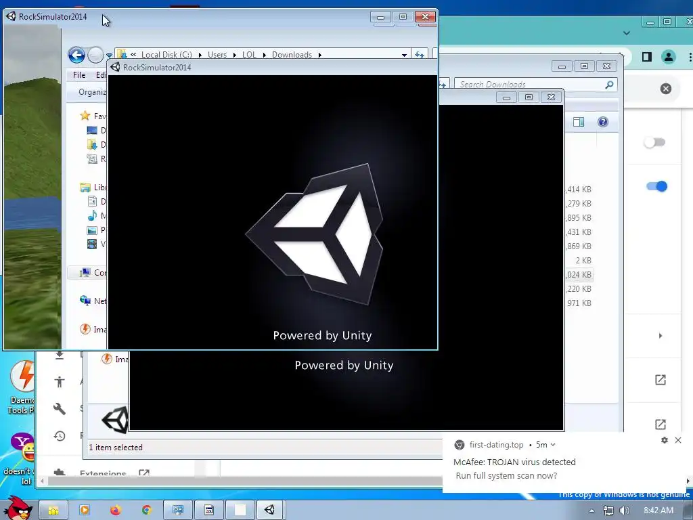Turn on the grey off-state Chrome toggle

coord(654,142)
